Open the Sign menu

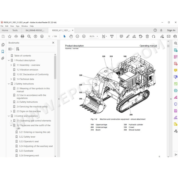point(18,26)
